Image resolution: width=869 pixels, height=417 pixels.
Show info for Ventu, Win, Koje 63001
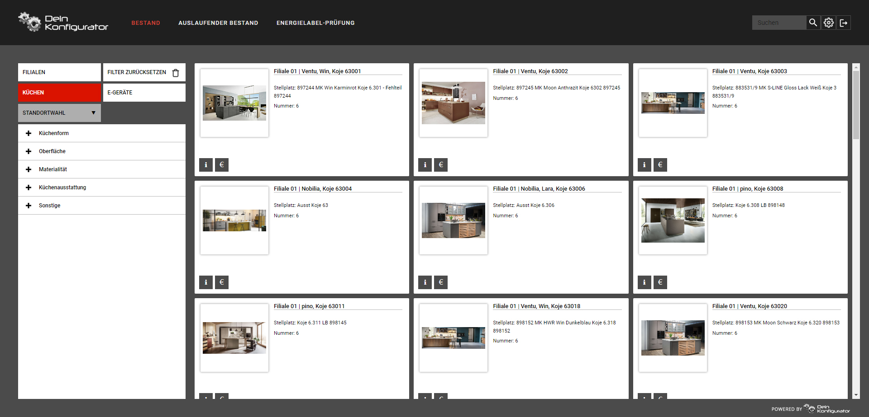(206, 165)
